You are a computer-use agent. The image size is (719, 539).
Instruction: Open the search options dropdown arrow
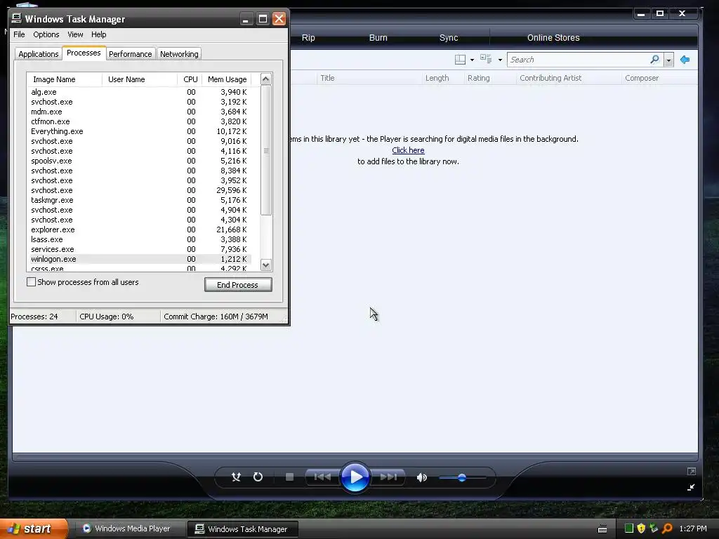tap(669, 60)
